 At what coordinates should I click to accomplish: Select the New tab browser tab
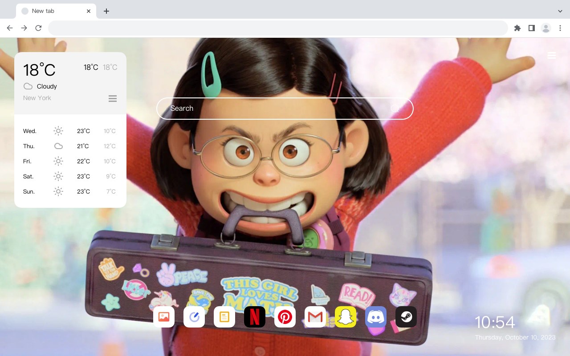point(56,11)
